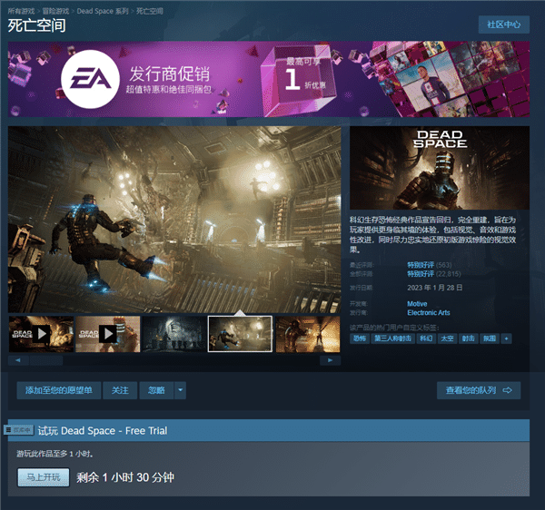The height and width of the screenshot is (510, 545).
Task: Click the 游玩此作品至多 1 小时 text
Action: pos(54,454)
